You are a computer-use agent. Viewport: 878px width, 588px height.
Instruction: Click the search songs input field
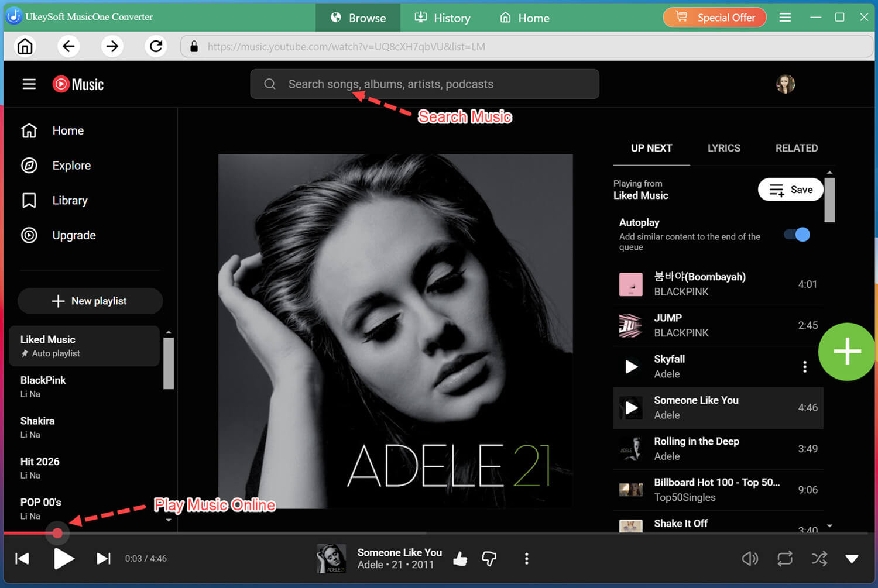tap(425, 84)
